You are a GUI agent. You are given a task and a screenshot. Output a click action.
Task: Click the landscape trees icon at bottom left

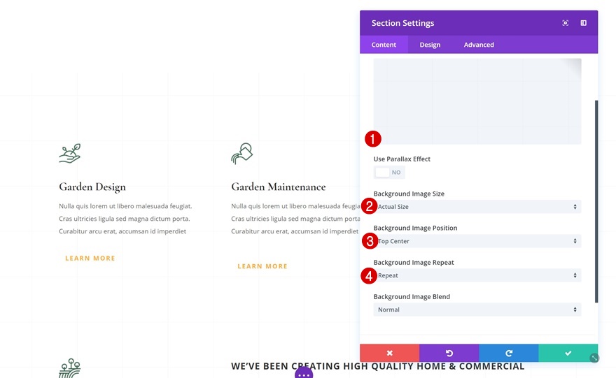69,368
